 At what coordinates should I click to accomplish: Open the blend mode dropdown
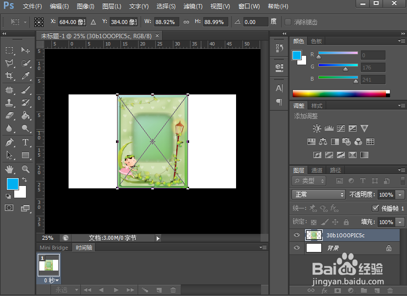(318, 194)
